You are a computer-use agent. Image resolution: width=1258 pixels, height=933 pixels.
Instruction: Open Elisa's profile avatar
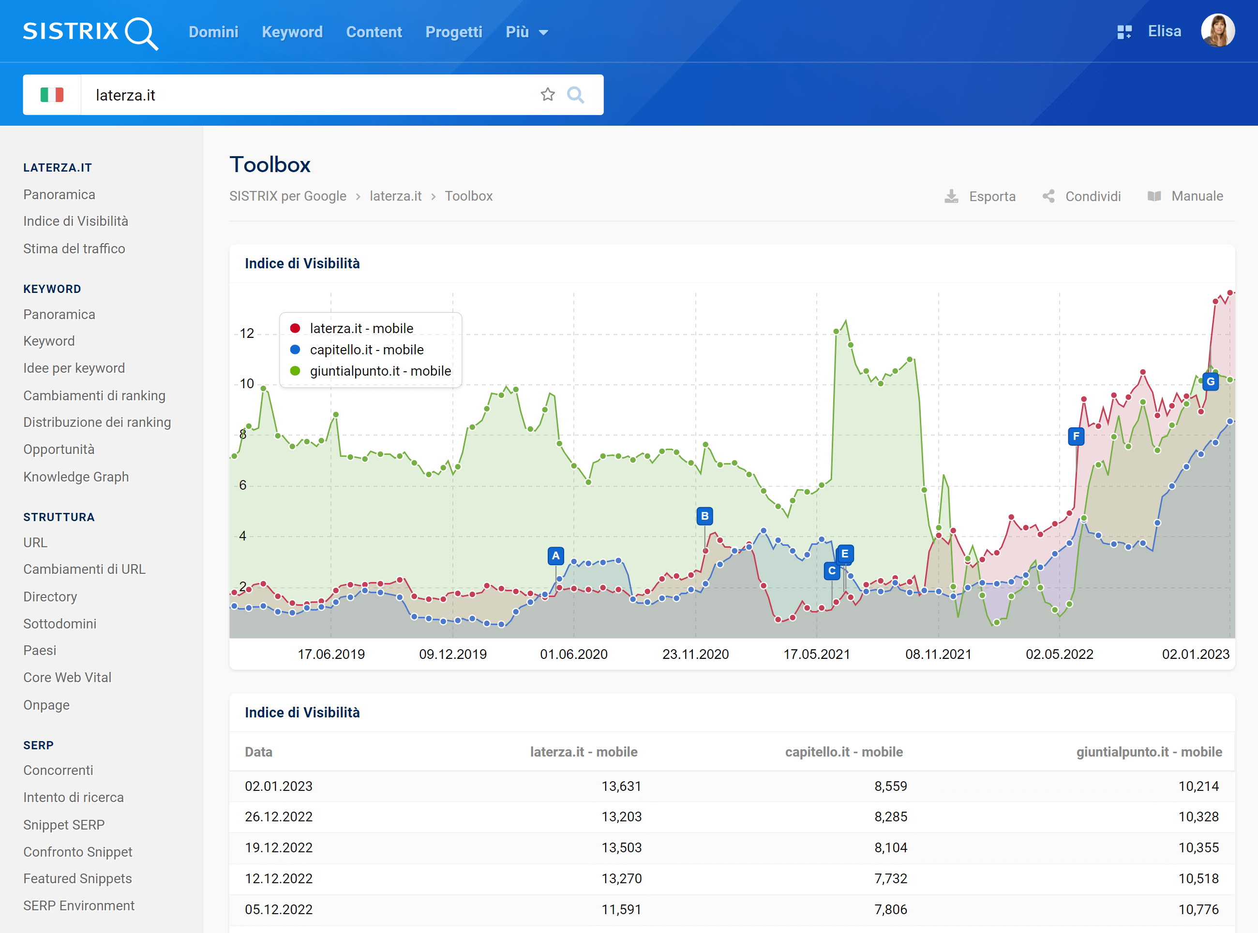(1217, 30)
